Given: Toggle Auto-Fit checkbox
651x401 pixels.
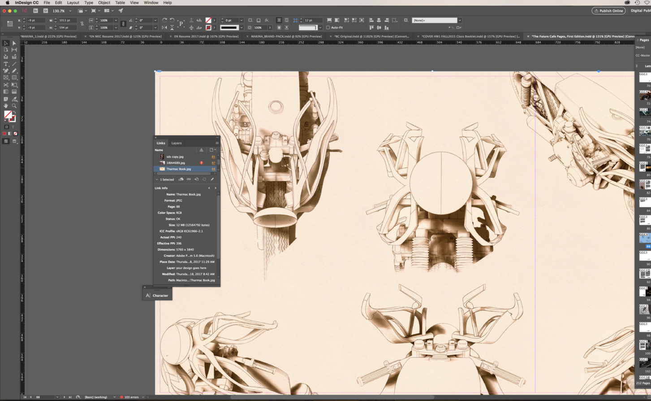Looking at the screenshot, I should point(328,27).
